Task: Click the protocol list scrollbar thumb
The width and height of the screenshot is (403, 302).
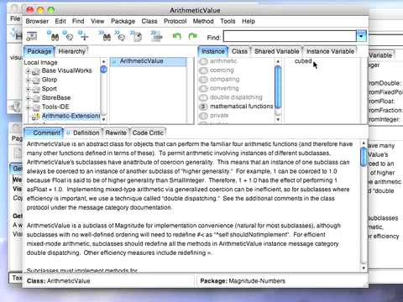Action: point(278,87)
